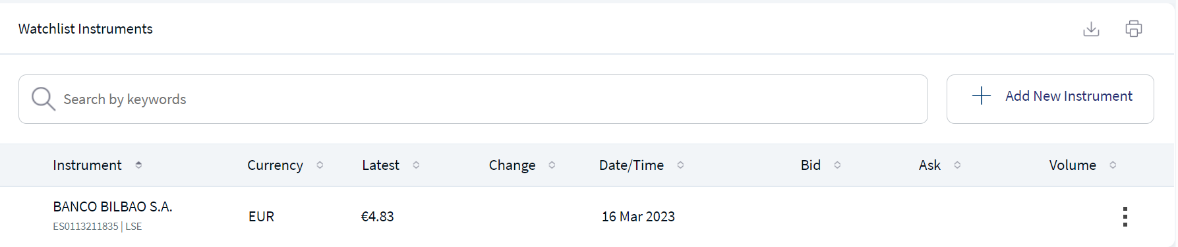Click the search magnifier icon
This screenshot has width=1178, height=247.
pyautogui.click(x=44, y=99)
